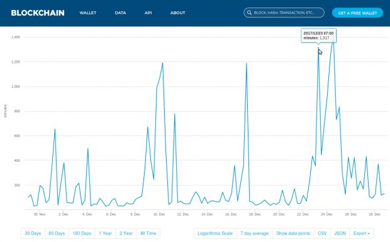Image resolution: width=390 pixels, height=242 pixels.
Task: Click the 14. Dec x-axis label
Action: point(207,214)
